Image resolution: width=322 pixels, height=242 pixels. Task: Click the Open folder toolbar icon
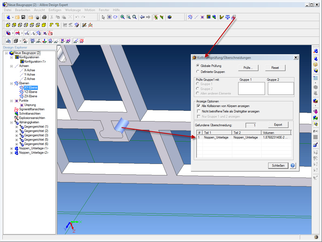(17, 17)
